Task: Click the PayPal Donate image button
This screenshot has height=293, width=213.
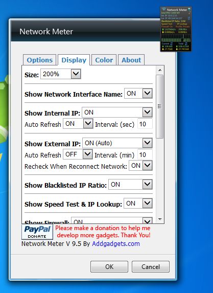Action: [37, 232]
